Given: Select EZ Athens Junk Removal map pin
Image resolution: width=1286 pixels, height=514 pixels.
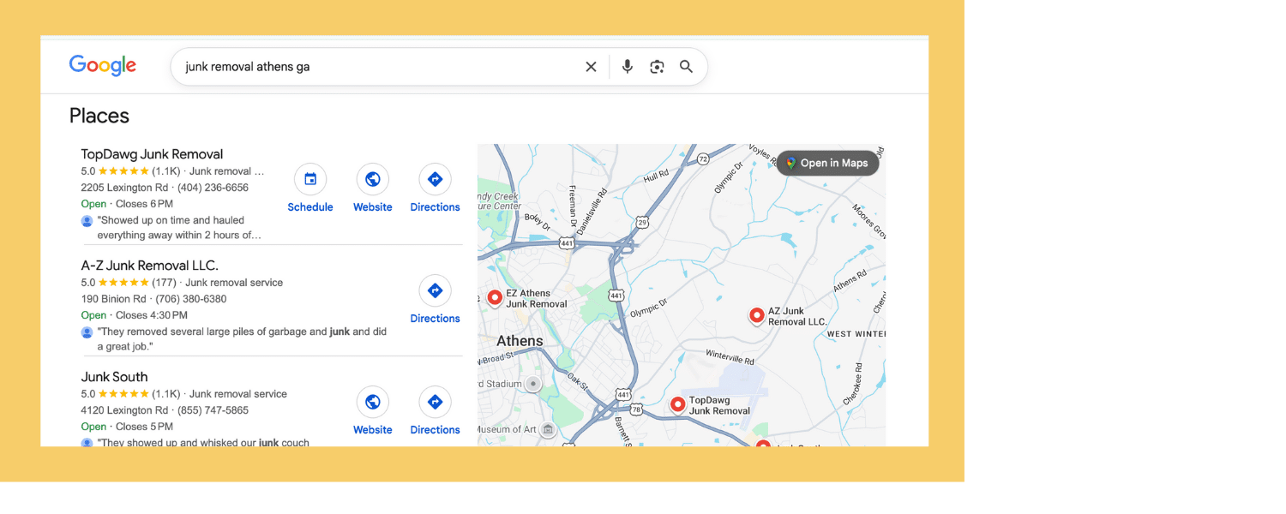Looking at the screenshot, I should coord(495,297).
